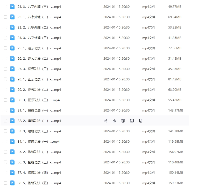The image size is (205, 187).
Task: Toggle the checkbox for 37. 抱缠功法（四）
Action: pyautogui.click(x=5, y=172)
